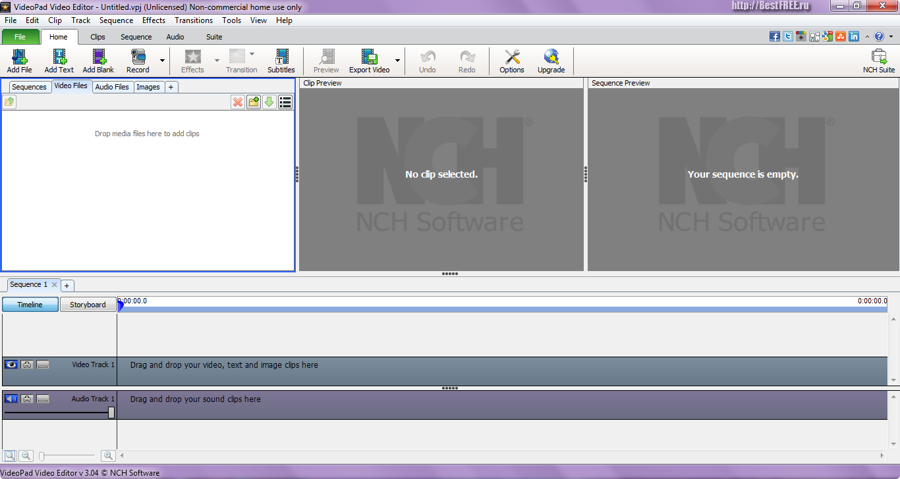This screenshot has width=900, height=479.
Task: Click the up-folder icon in media bin
Action: (9, 102)
